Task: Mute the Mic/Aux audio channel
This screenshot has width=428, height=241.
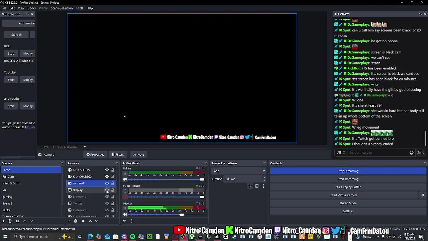Action: [125, 215]
